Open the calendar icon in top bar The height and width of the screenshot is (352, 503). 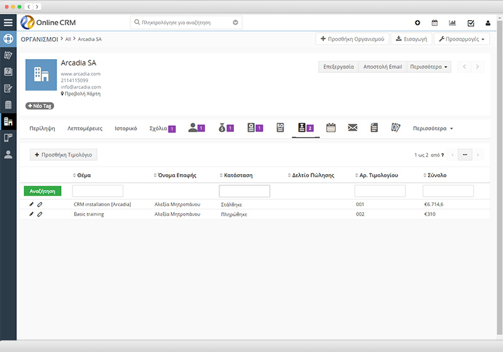click(x=434, y=23)
